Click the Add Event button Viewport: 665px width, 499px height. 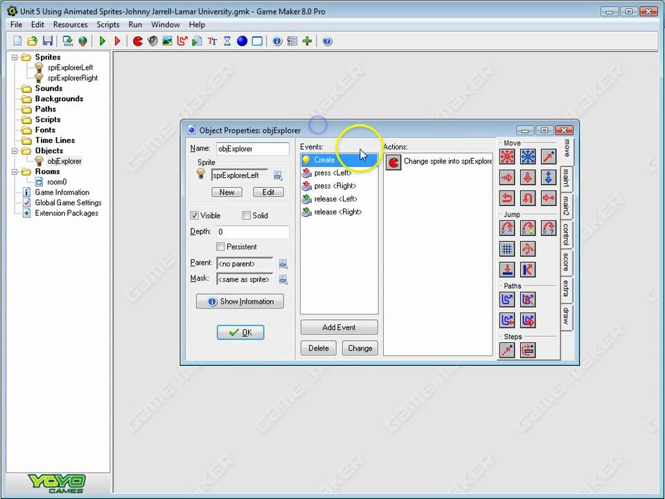click(339, 327)
